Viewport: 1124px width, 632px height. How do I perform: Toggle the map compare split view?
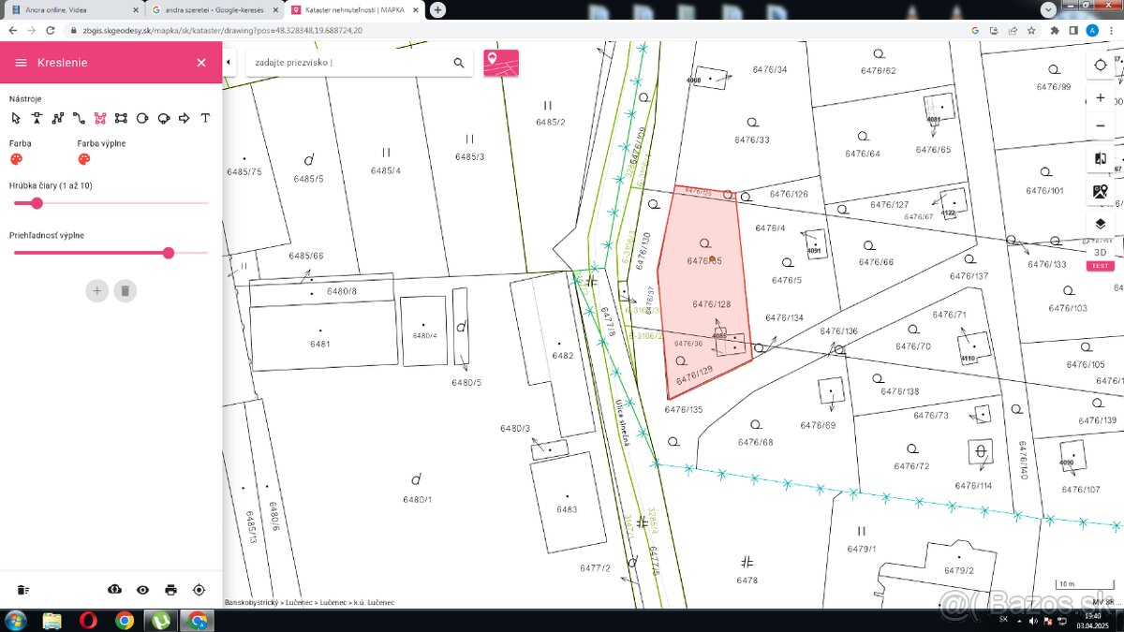tap(1100, 159)
